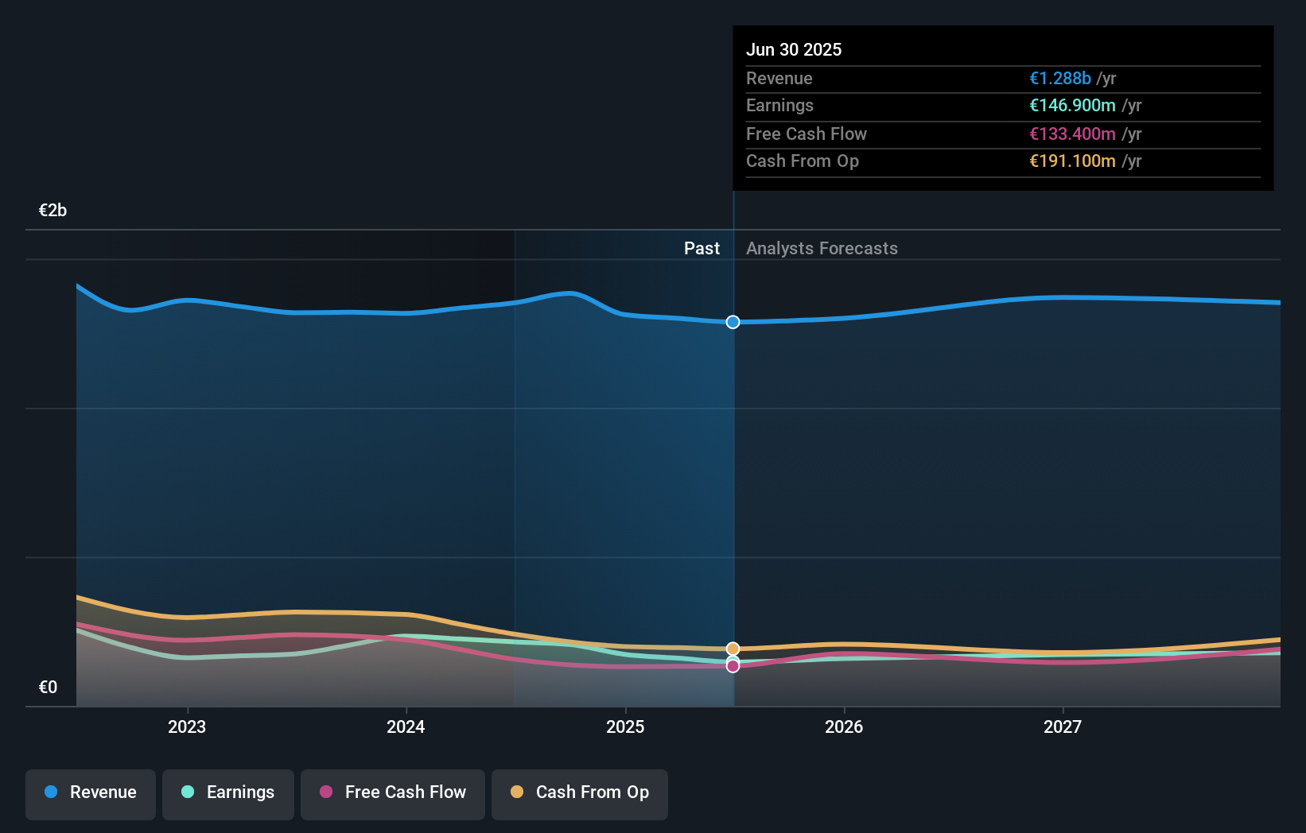Click the forecast divider line on the timeline

click(733, 477)
